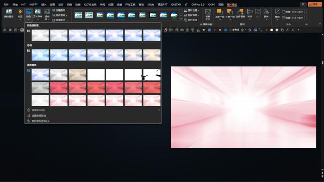Choose More Variations in the color menu

click(x=93, y=110)
